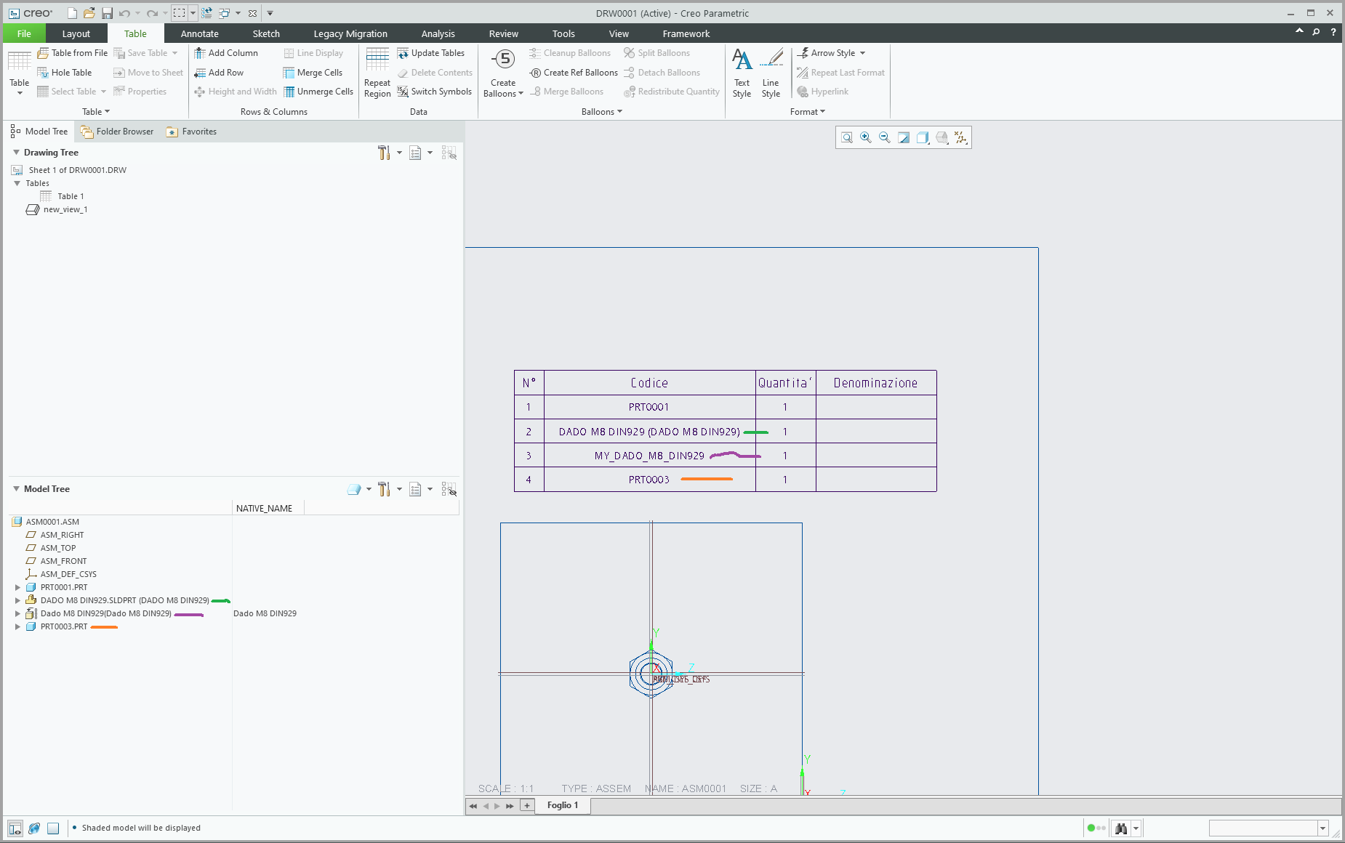Add a new sheet with the plus button
1345x843 pixels.
pyautogui.click(x=526, y=805)
